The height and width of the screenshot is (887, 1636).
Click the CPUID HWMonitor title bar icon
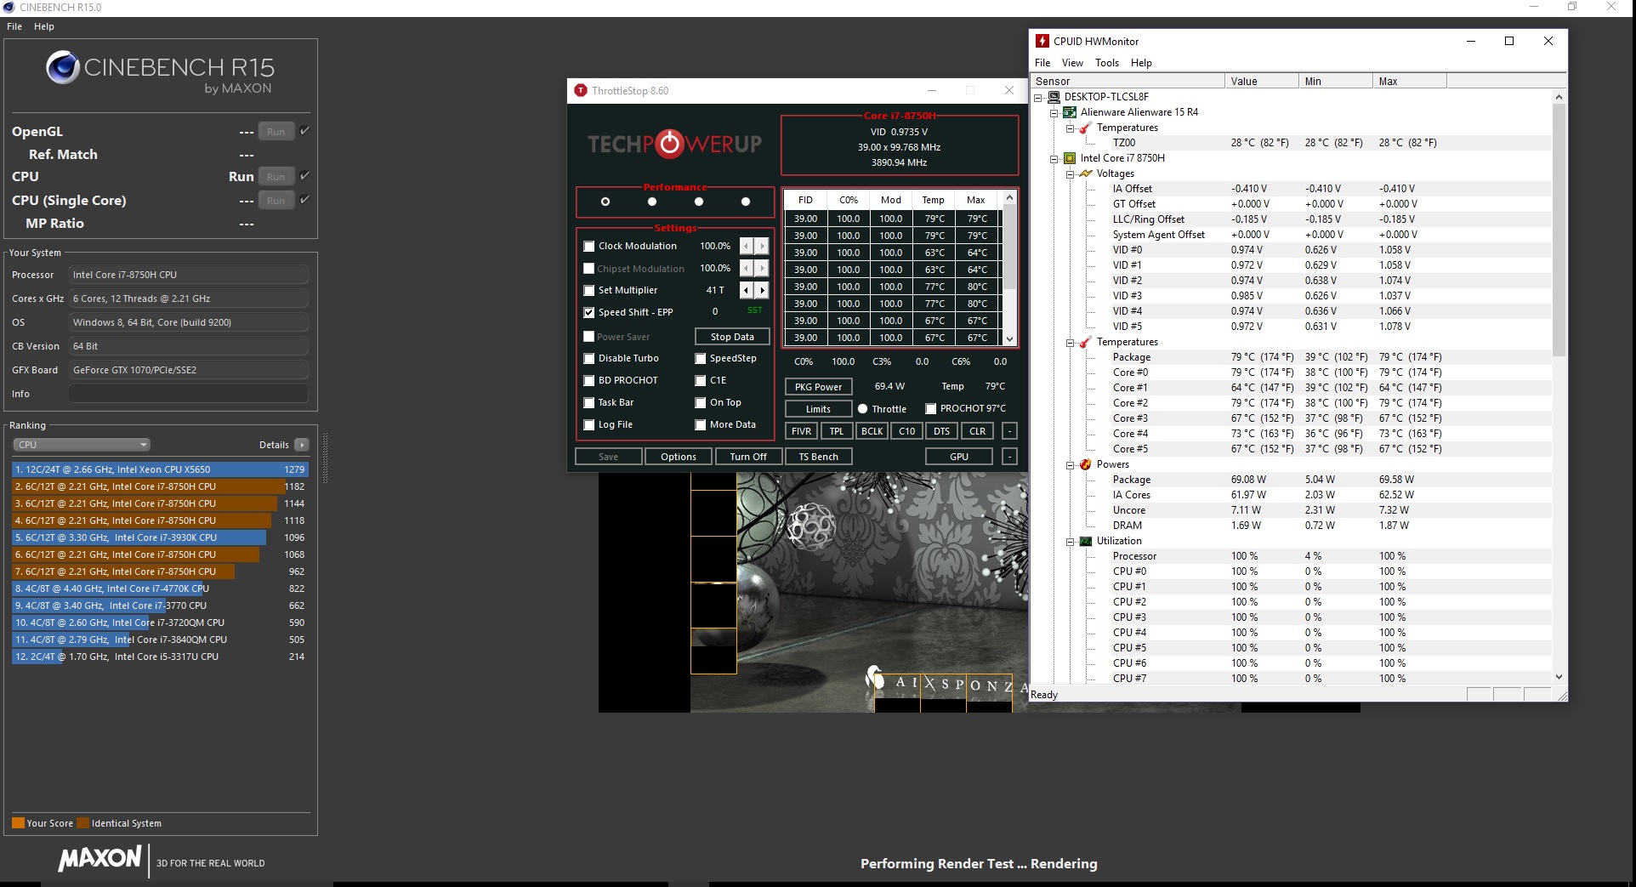pyautogui.click(x=1042, y=41)
